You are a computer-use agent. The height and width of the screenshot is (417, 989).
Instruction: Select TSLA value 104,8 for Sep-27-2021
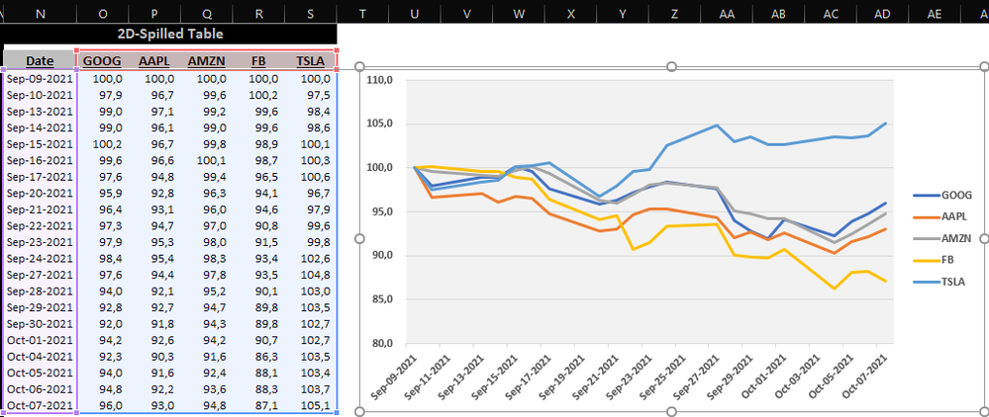[x=310, y=275]
